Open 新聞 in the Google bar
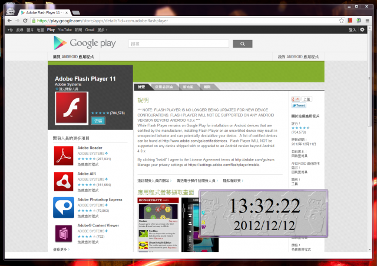Screen dimensions: 377x266 [x=78, y=30]
